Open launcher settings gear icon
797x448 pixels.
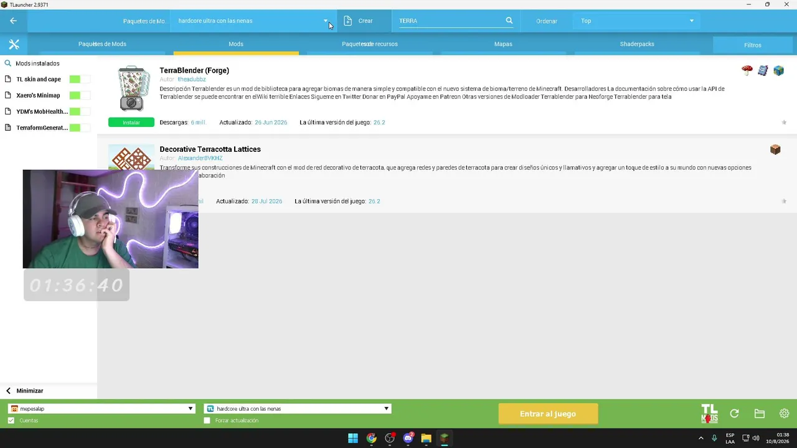[x=784, y=414]
